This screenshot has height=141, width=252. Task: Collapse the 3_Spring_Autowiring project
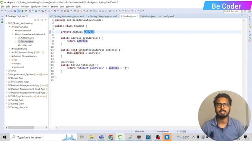point(6,23)
